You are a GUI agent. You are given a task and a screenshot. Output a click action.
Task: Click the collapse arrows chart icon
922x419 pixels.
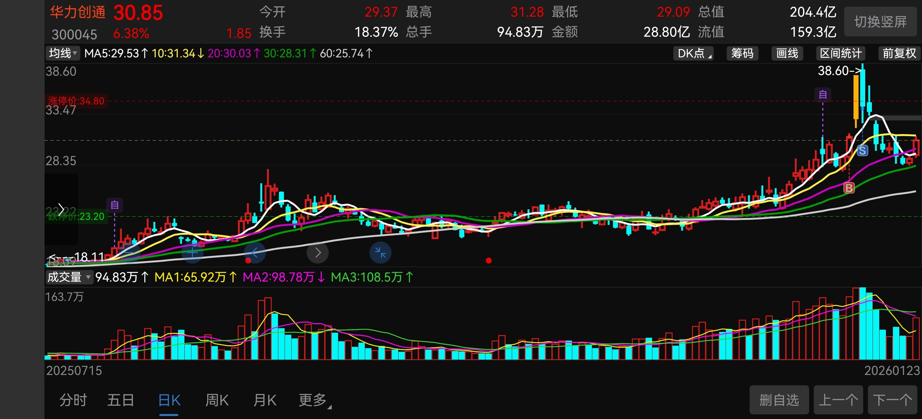pyautogui.click(x=380, y=253)
